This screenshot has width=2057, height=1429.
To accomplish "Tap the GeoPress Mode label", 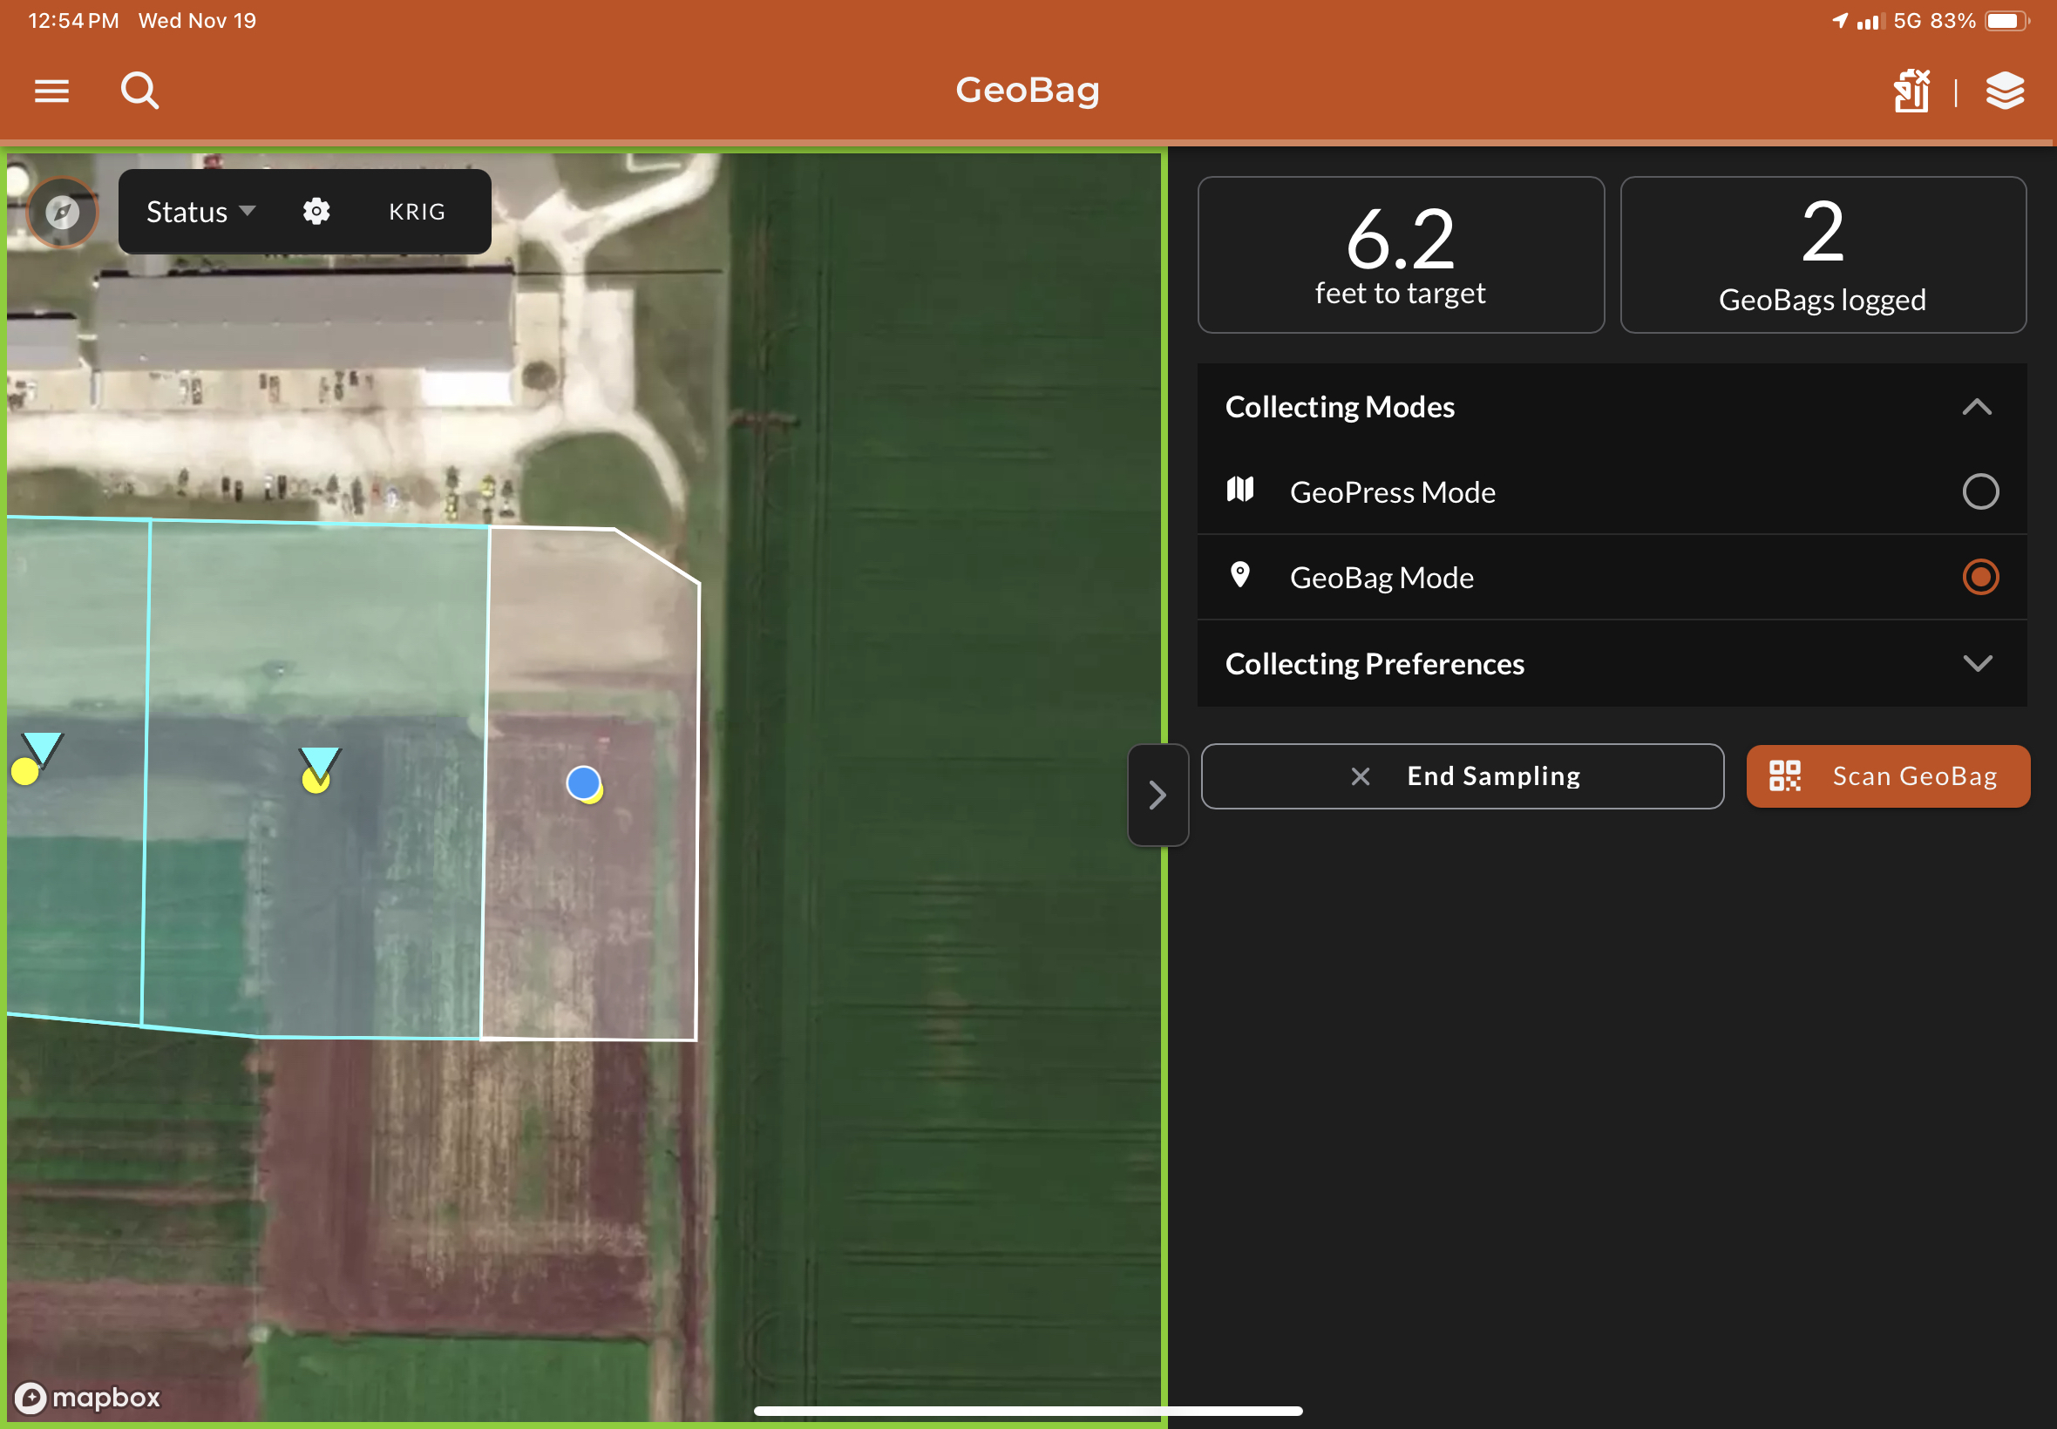I will pyautogui.click(x=1393, y=491).
